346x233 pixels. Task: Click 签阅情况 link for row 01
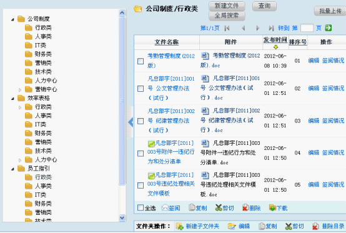click(334, 61)
